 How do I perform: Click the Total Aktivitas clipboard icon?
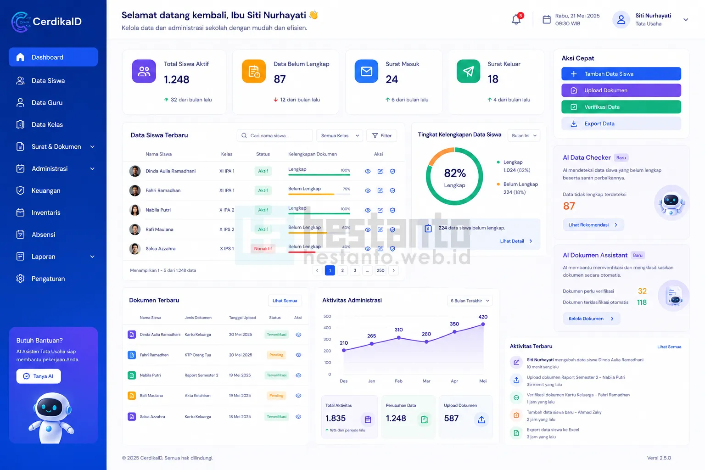point(368,420)
